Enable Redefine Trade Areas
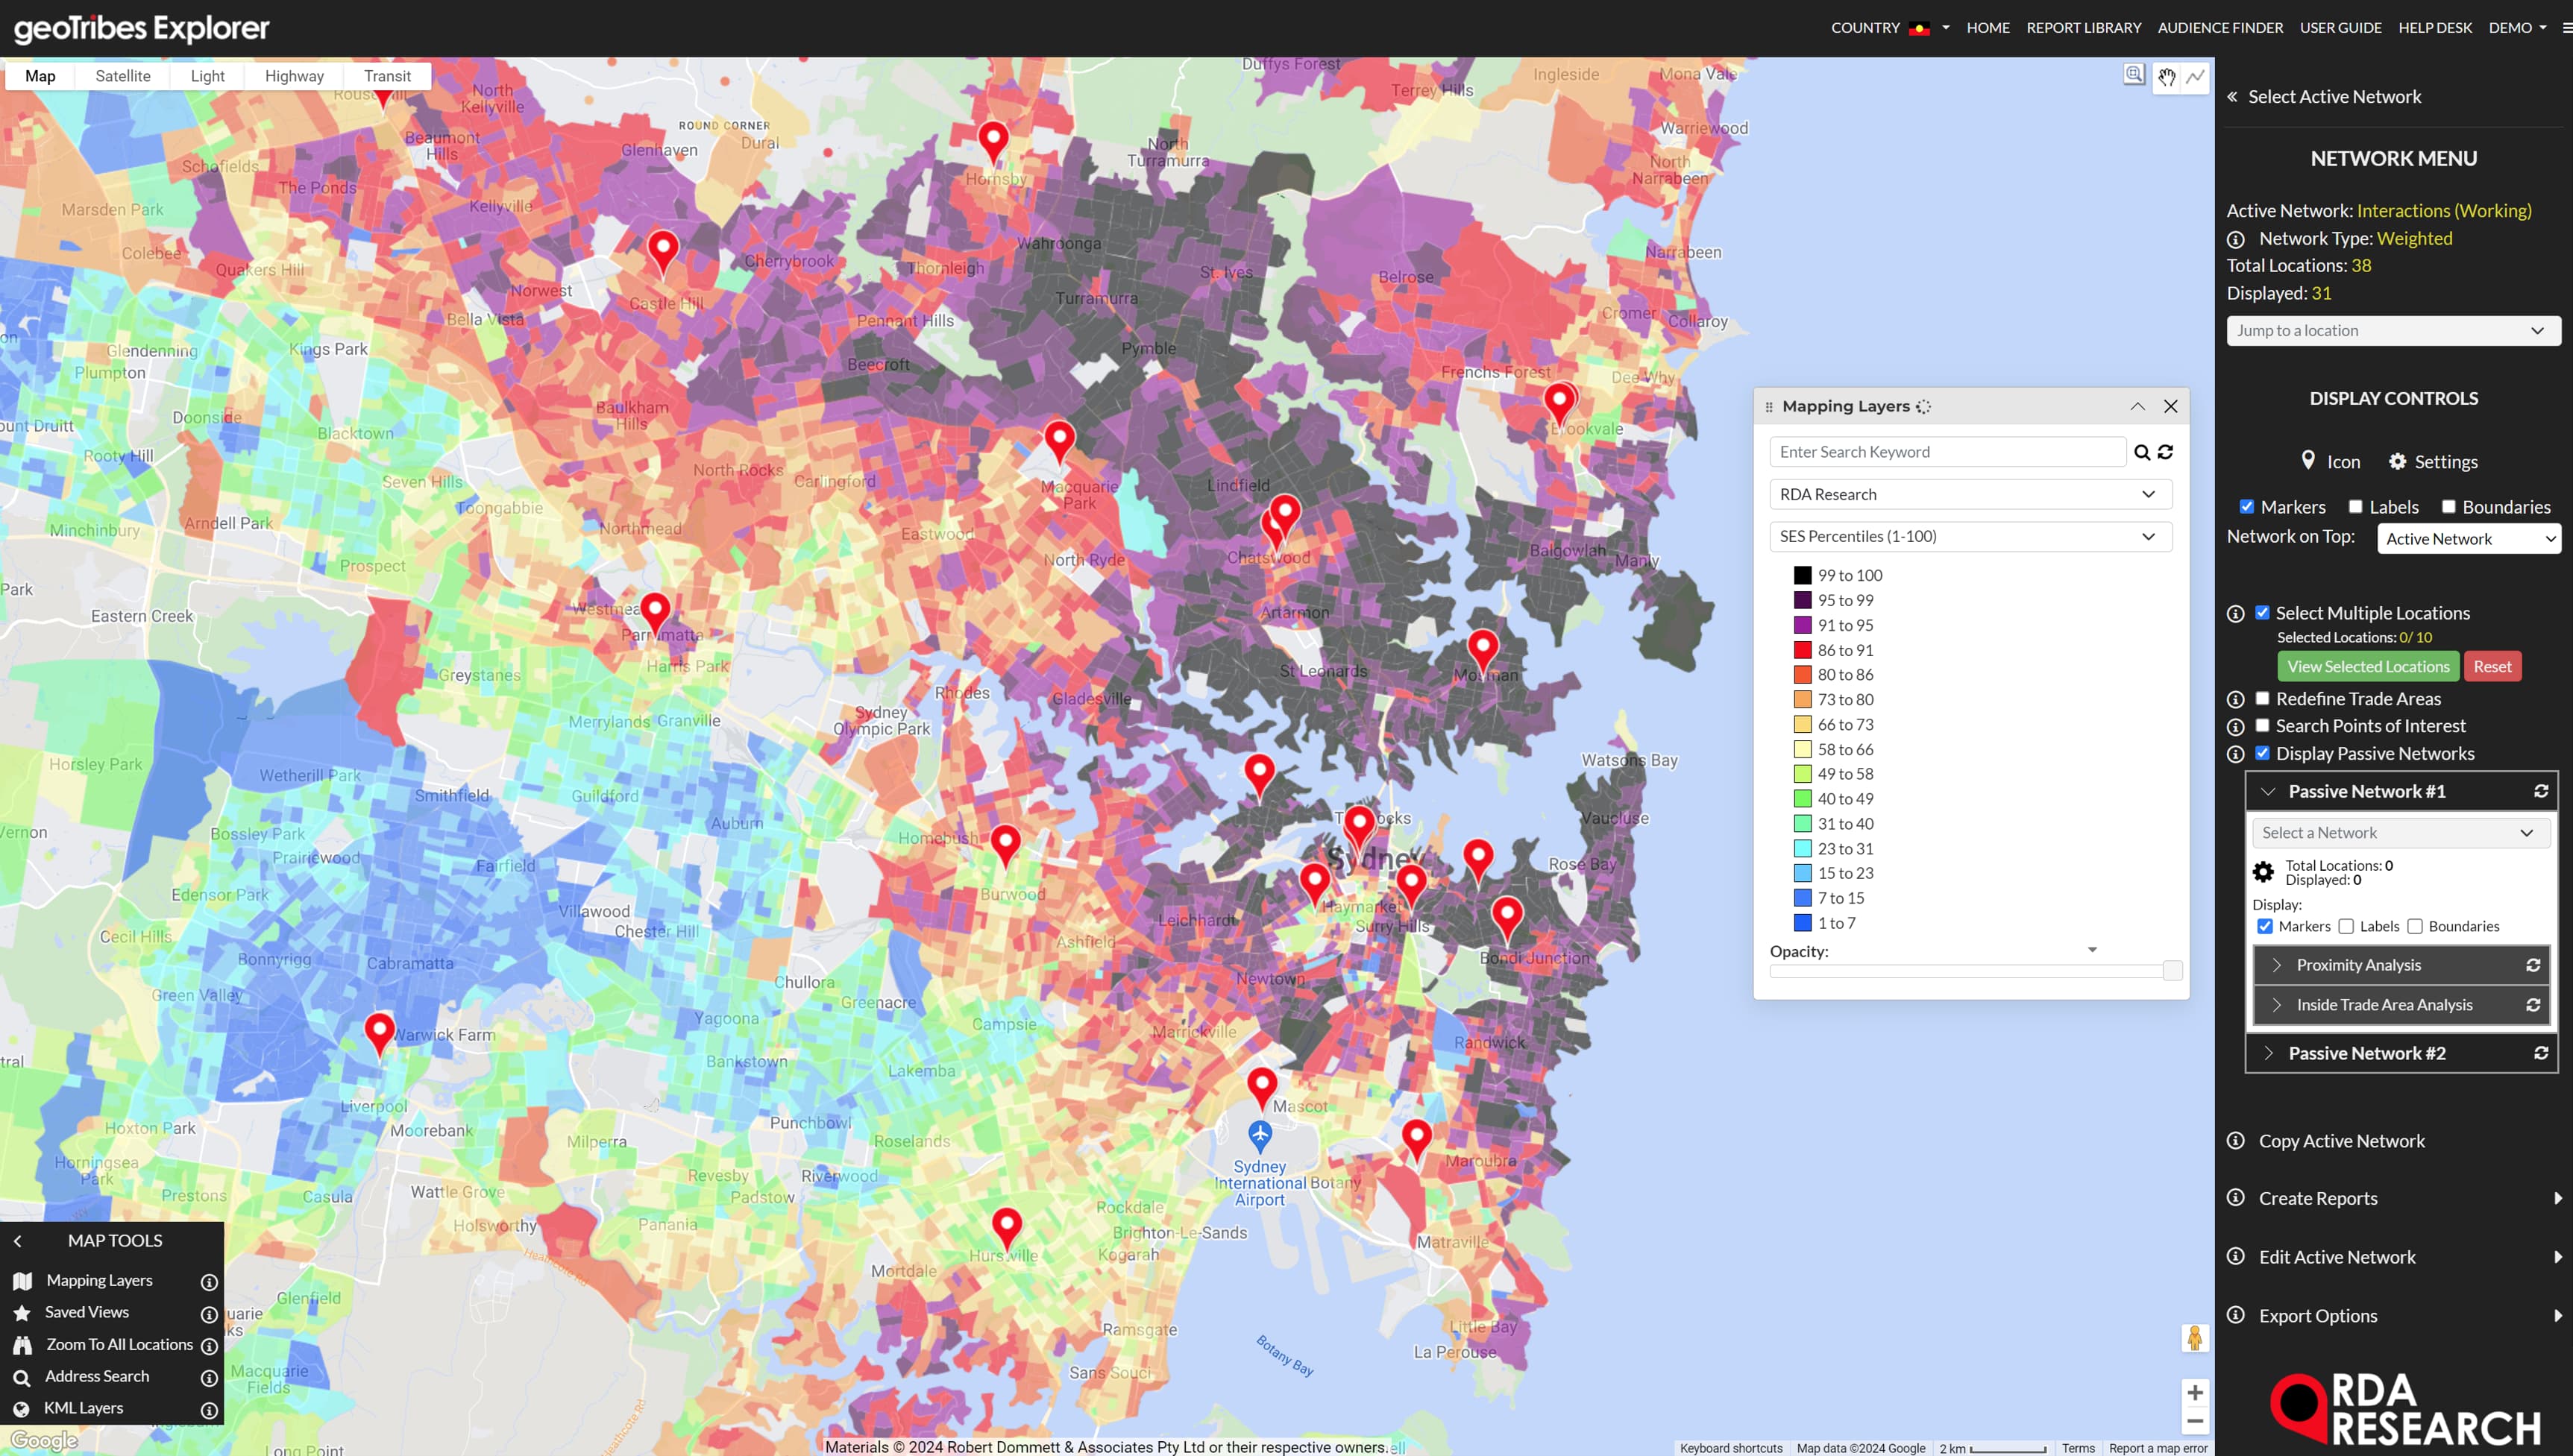 coord(2263,698)
